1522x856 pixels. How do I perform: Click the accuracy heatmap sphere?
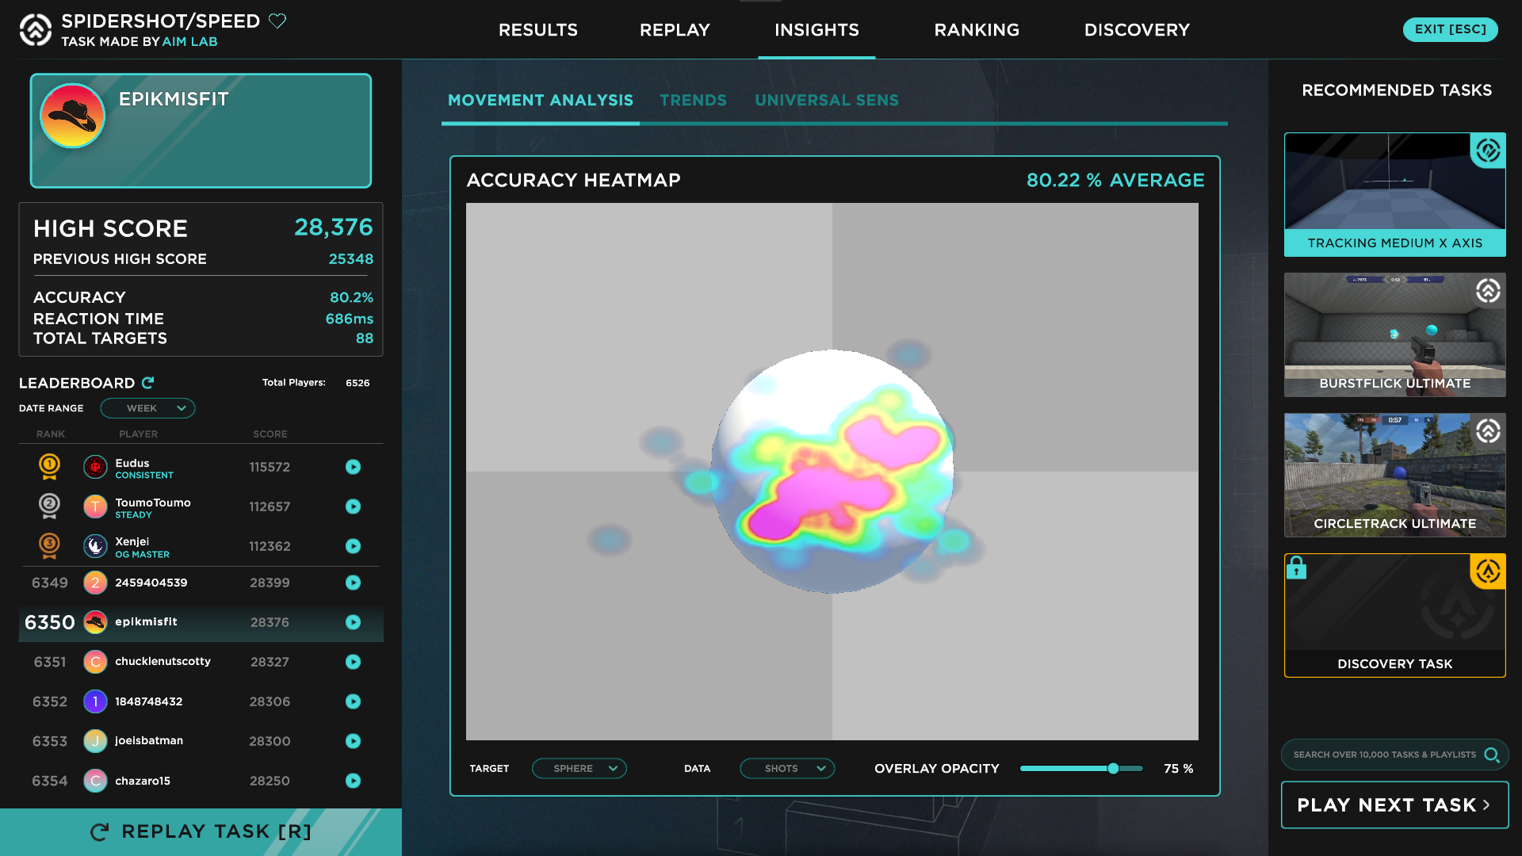coord(832,472)
